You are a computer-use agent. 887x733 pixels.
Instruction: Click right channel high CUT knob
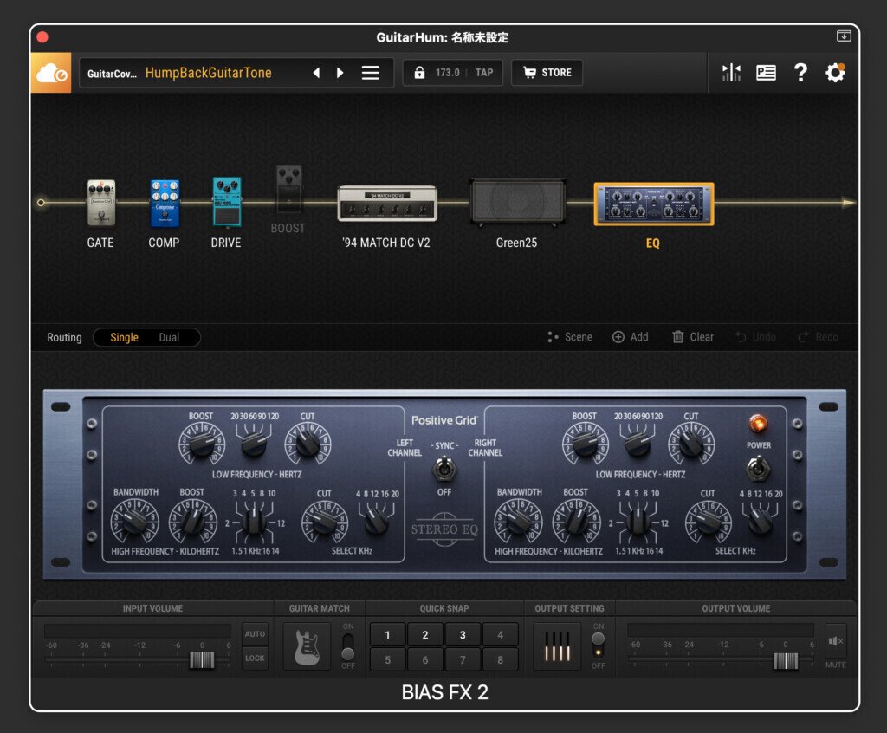(709, 522)
